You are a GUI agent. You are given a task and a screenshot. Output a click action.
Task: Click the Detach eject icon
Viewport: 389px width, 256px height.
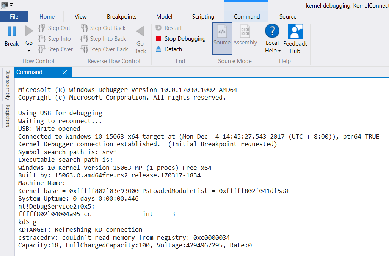158,49
